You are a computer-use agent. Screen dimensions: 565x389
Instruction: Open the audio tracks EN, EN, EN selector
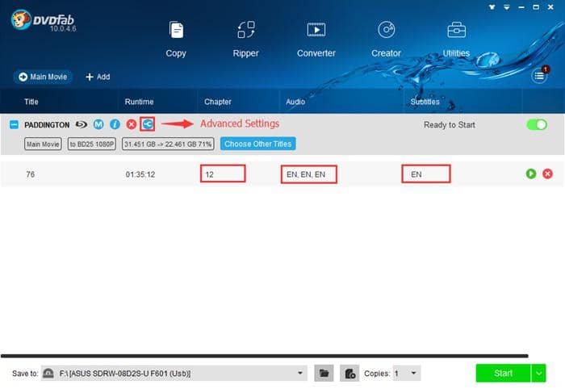coord(309,174)
